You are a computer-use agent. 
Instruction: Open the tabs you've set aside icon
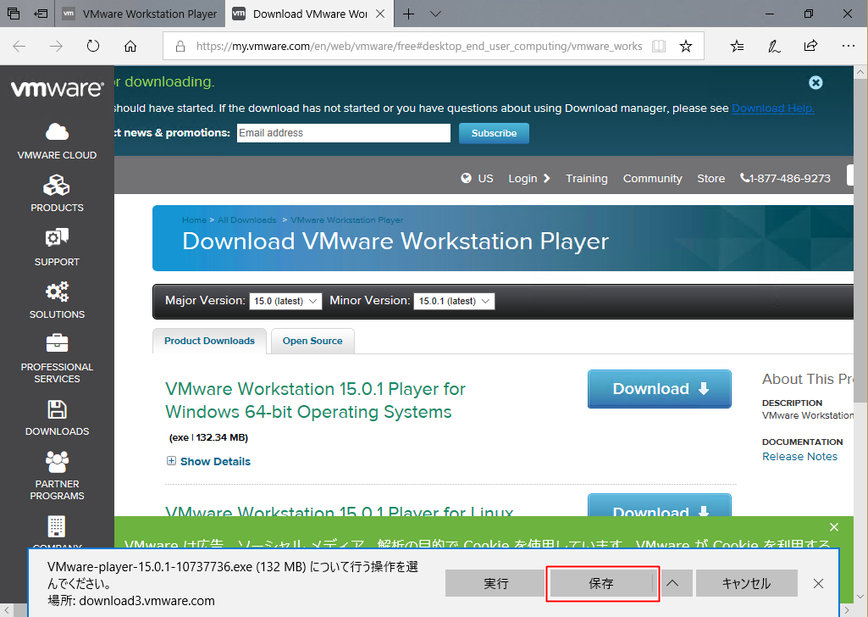[14, 14]
